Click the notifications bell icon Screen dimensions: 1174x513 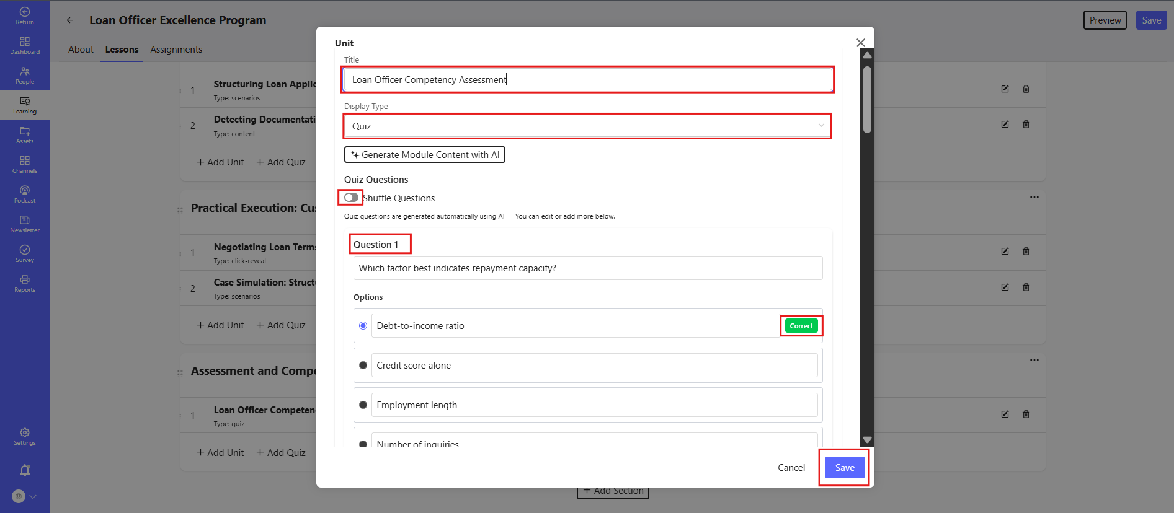coord(25,470)
